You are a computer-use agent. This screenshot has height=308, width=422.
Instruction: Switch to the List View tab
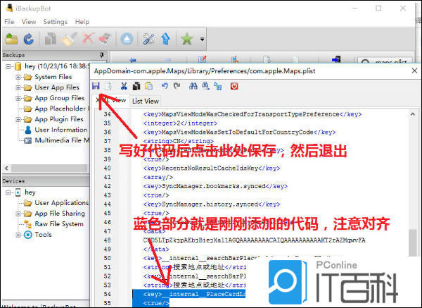146,101
